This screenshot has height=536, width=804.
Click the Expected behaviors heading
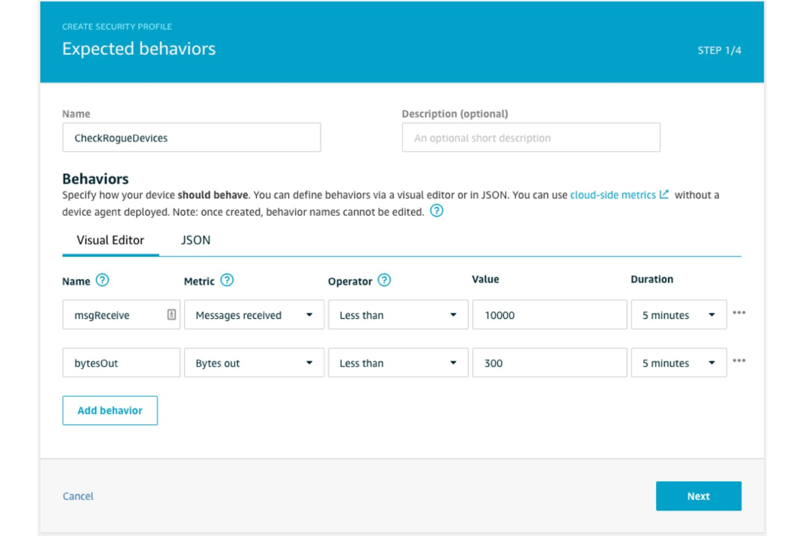(139, 49)
